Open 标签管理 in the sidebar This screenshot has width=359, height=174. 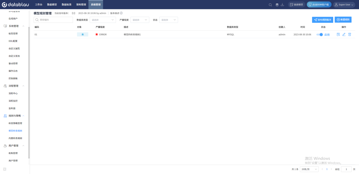coord(13,33)
